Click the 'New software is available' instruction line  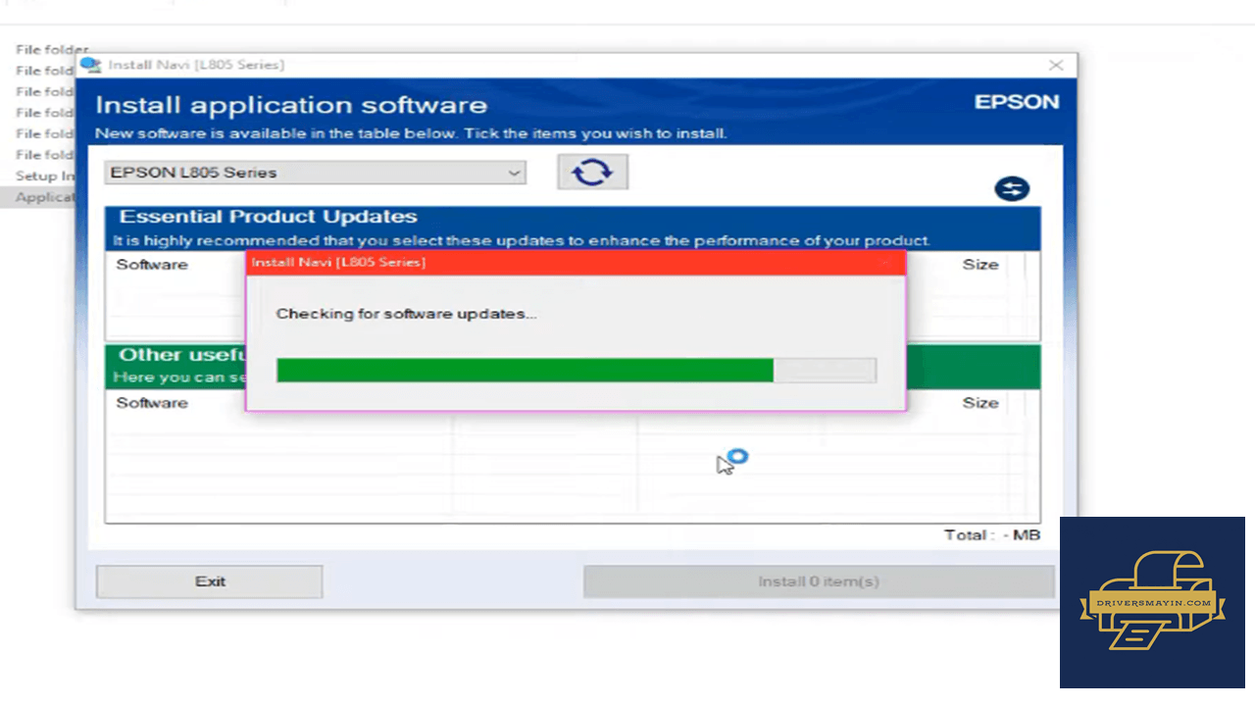click(411, 133)
